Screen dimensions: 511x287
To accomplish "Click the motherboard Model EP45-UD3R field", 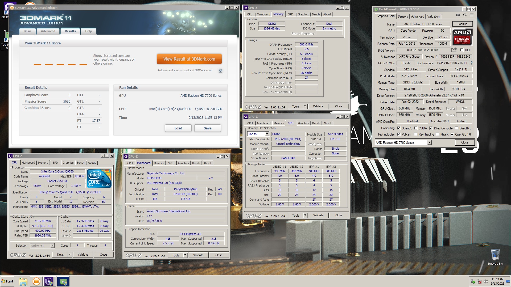I will point(171,178).
